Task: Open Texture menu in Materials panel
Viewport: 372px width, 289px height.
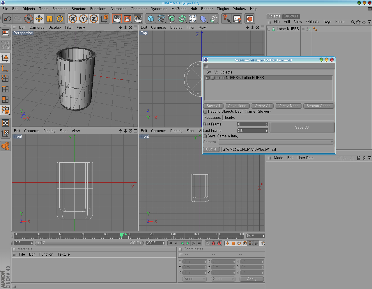Action: (63, 254)
